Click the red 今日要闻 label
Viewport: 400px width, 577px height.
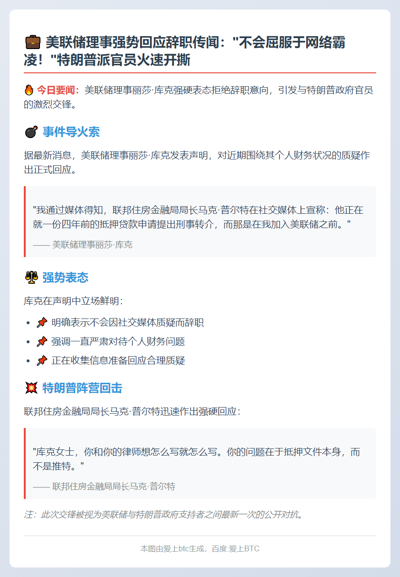pos(57,90)
